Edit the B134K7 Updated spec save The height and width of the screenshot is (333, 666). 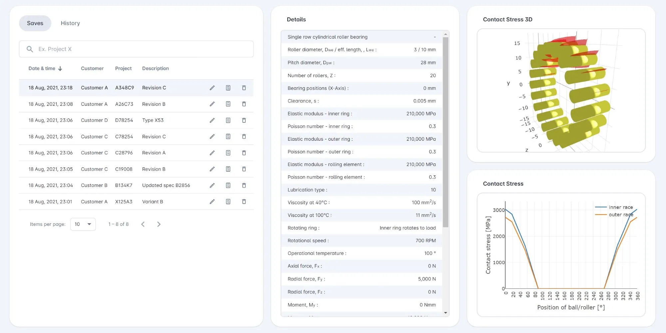(x=212, y=185)
